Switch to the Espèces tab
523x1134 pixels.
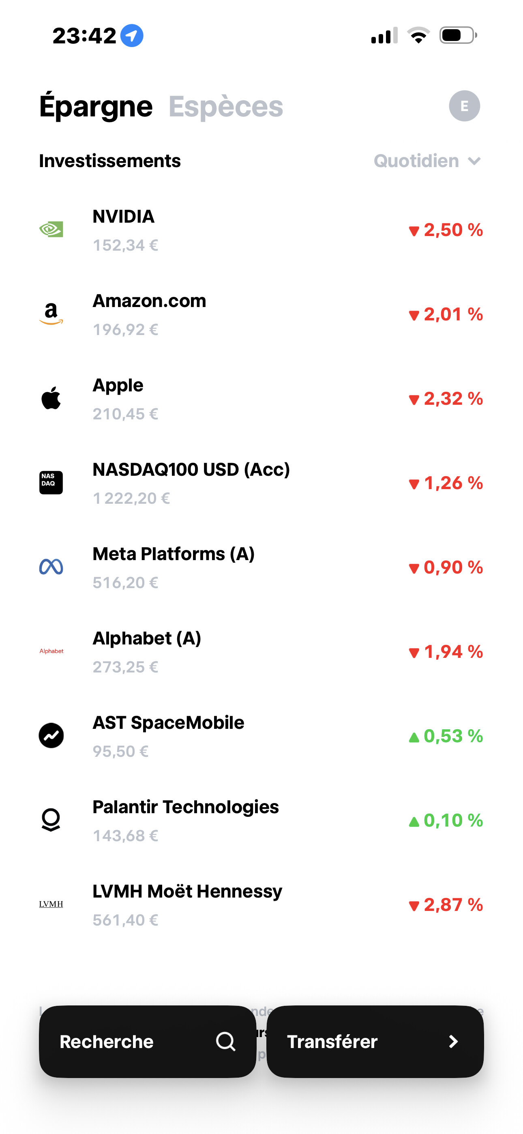coord(226,107)
